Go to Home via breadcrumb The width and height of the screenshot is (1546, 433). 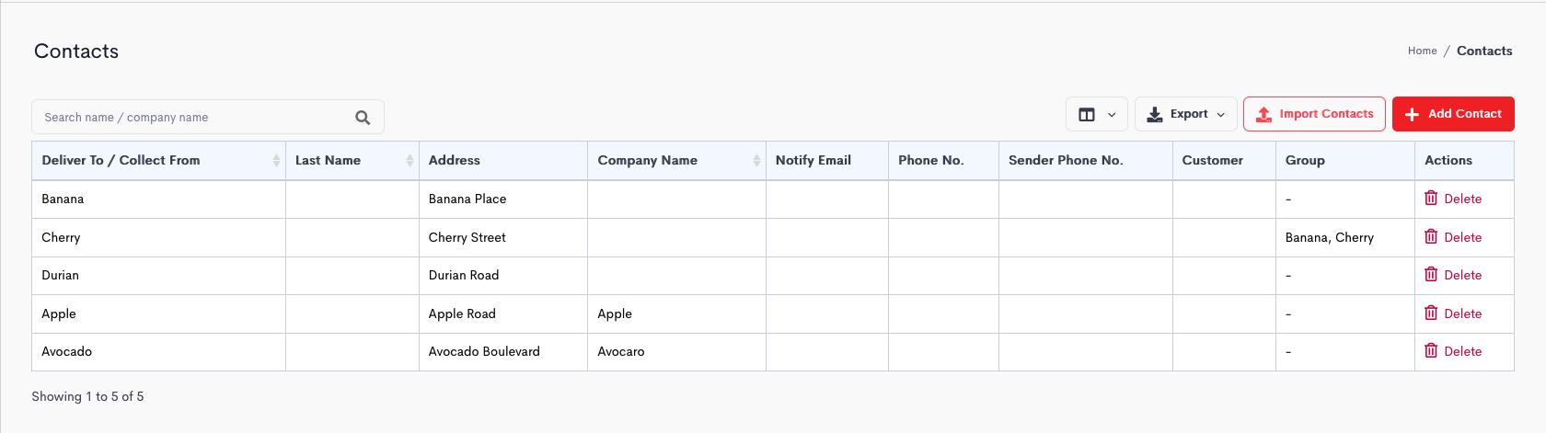click(1422, 51)
